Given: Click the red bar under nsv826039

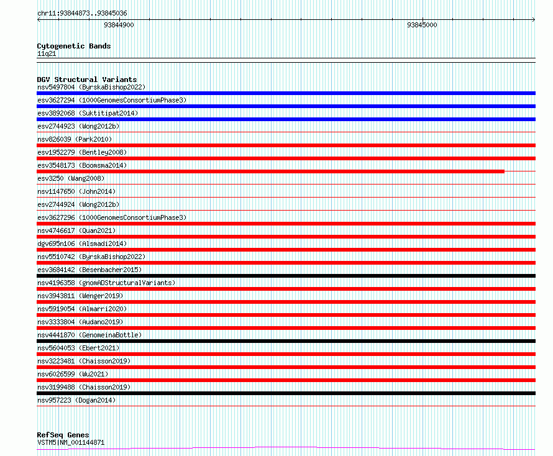Looking at the screenshot, I should pos(286,145).
